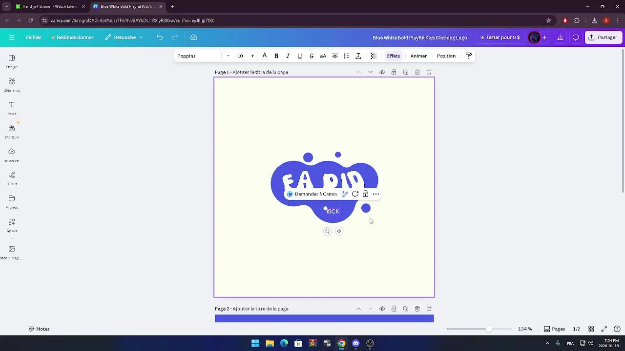The width and height of the screenshot is (625, 351).
Task: Copy style with paint roller icon
Action: pos(469,56)
